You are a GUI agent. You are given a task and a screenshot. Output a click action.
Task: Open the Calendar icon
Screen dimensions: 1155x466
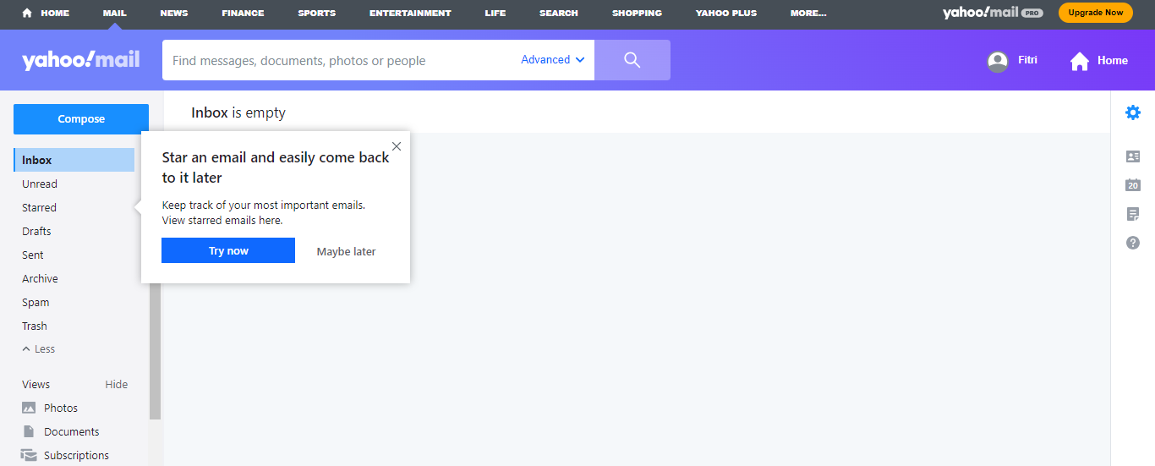click(x=1133, y=185)
